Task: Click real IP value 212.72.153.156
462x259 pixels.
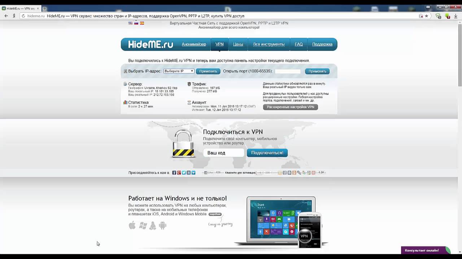Action: [164, 95]
